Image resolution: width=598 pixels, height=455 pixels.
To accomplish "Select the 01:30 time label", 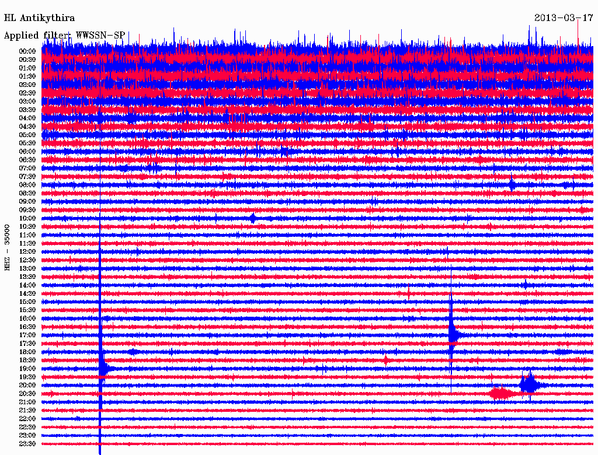I will tap(27, 76).
